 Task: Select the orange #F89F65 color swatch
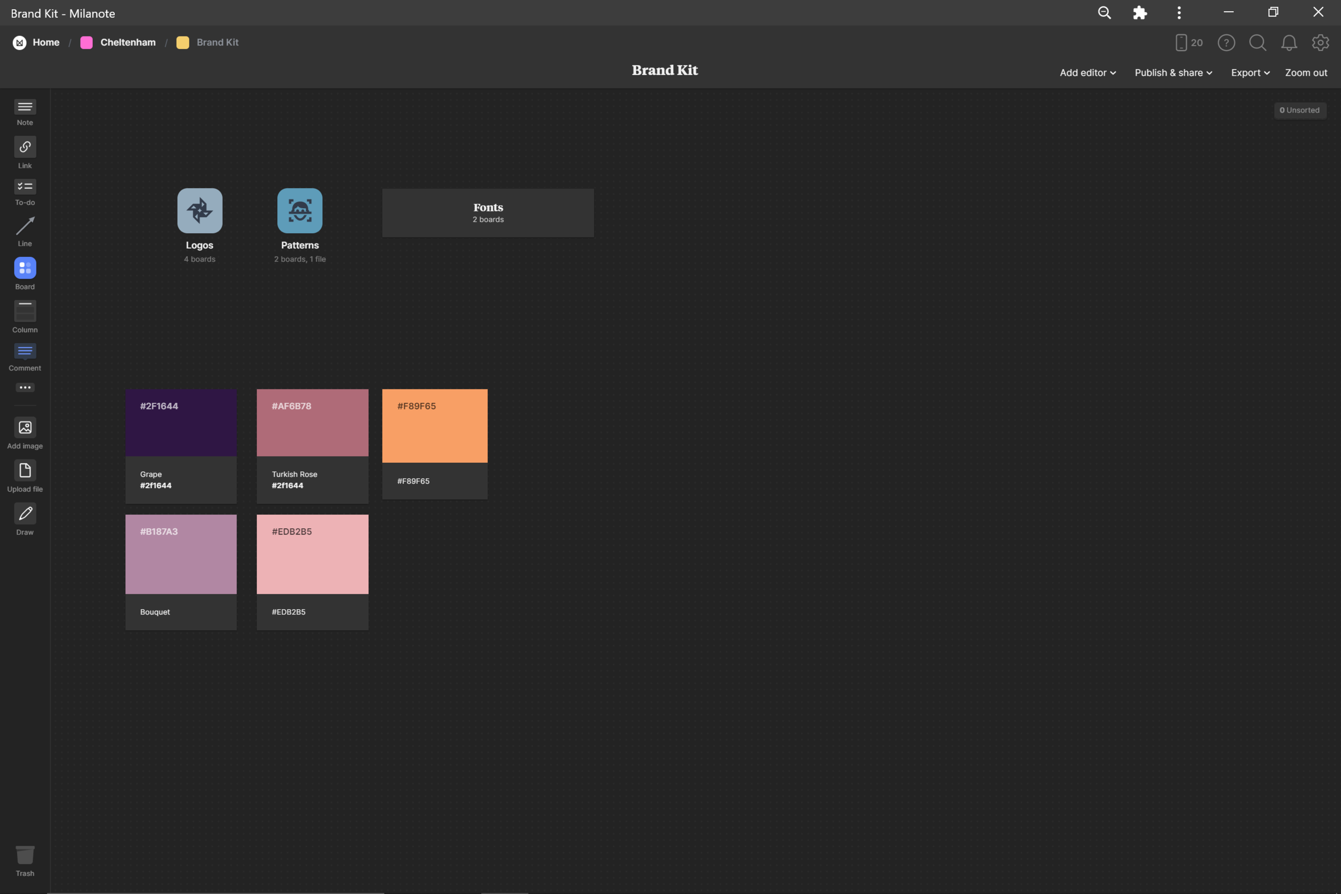click(434, 426)
